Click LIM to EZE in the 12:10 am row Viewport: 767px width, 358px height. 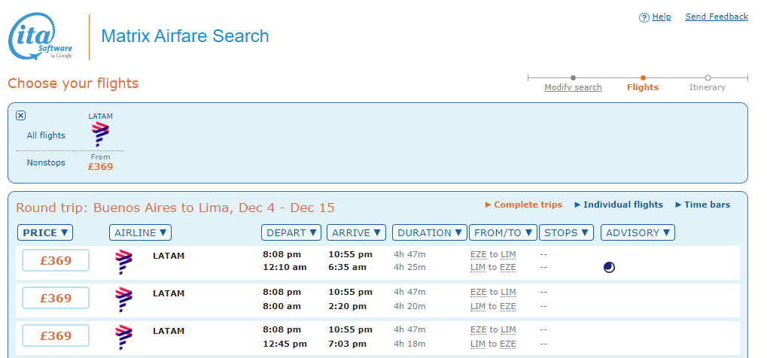point(493,268)
